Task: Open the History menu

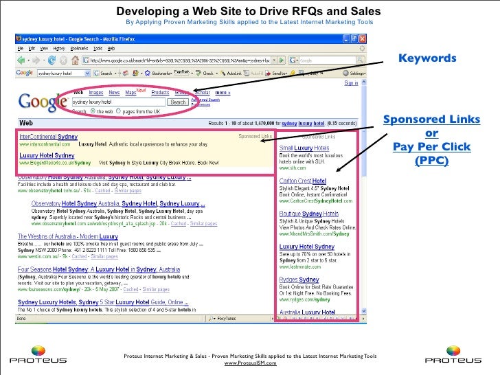Action: coord(59,49)
